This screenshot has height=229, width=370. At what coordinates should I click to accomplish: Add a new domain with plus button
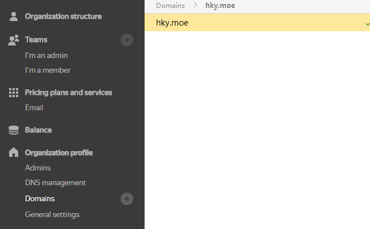tap(127, 199)
